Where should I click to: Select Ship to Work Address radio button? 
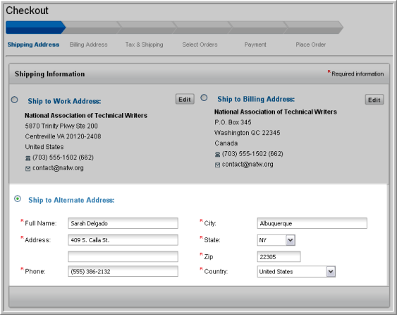coord(14,100)
